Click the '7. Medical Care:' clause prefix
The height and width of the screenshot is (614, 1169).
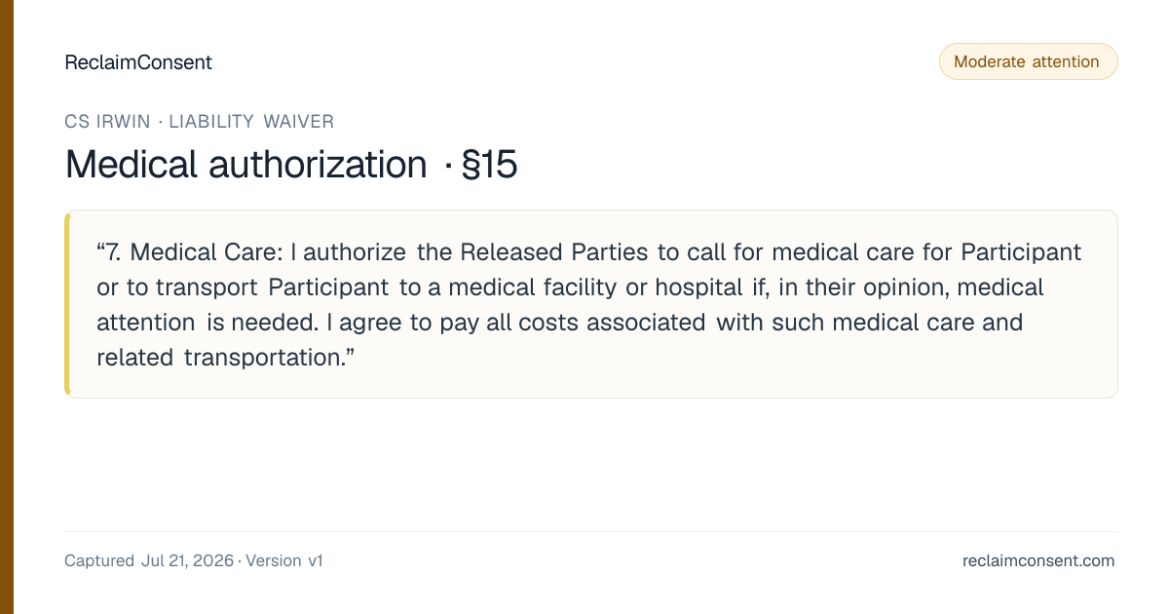point(193,252)
